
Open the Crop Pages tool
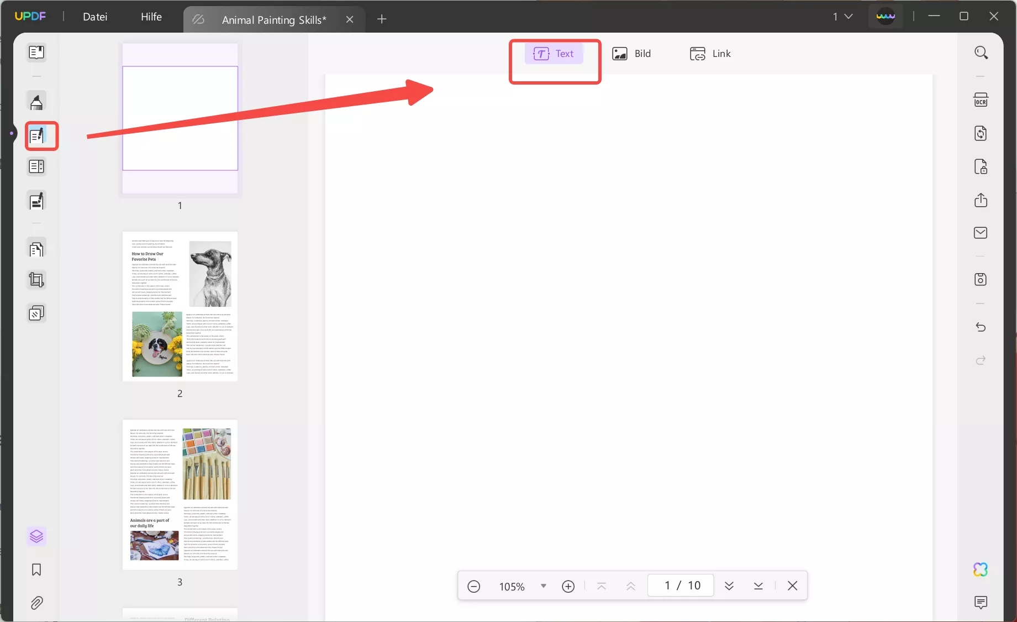click(x=36, y=280)
